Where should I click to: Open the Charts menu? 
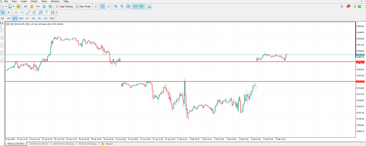[34, 1]
